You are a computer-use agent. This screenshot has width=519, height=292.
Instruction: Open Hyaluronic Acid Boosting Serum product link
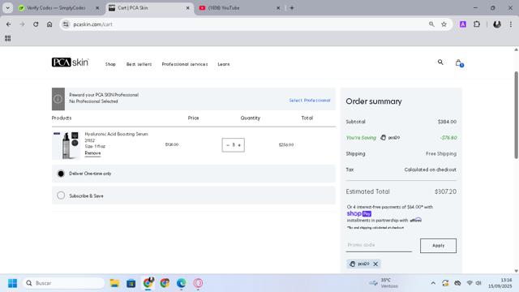point(116,134)
